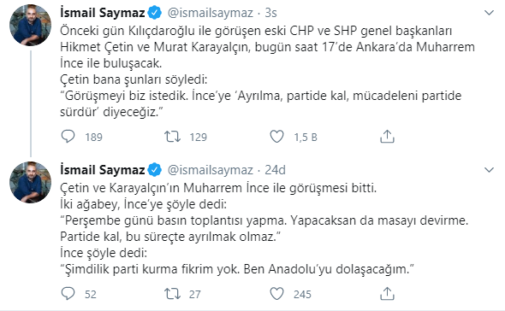The width and height of the screenshot is (505, 311).
Task: Open the tweet text starting with Önceki gün Kılıçdaroğlu
Action: pos(267,71)
